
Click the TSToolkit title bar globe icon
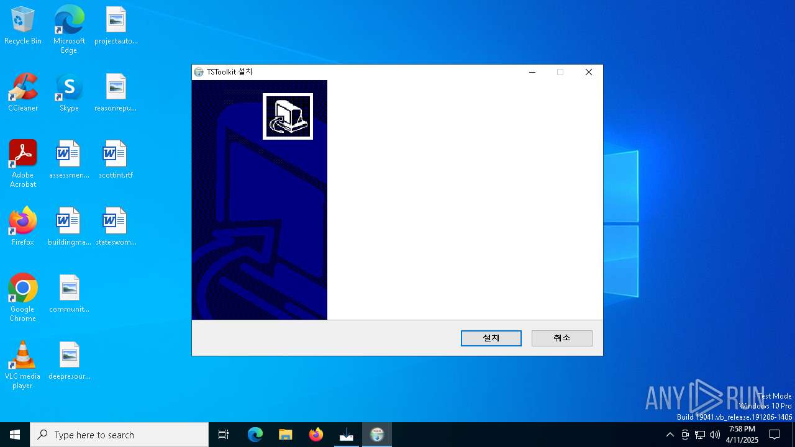199,72
